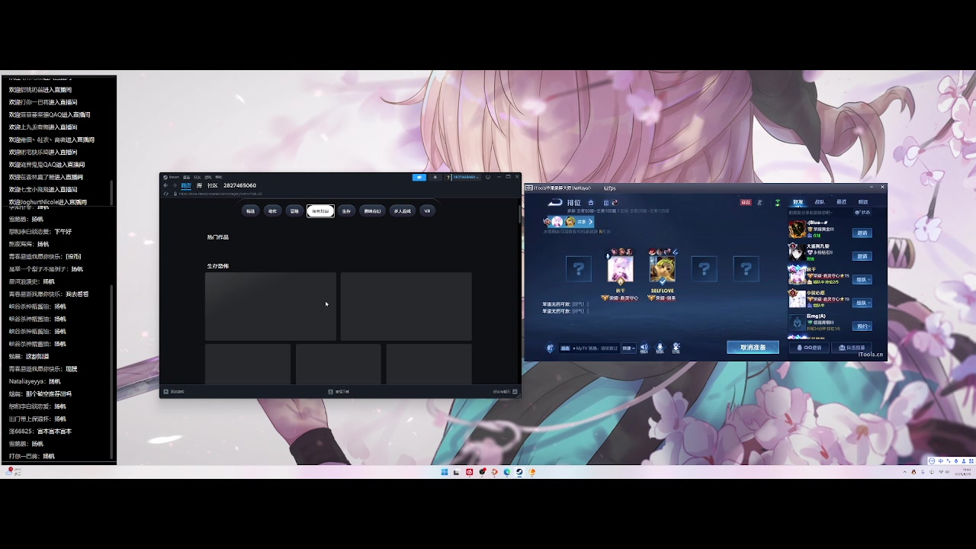The image size is (976, 549).
Task: Click the 状态 status button
Action: tap(862, 213)
